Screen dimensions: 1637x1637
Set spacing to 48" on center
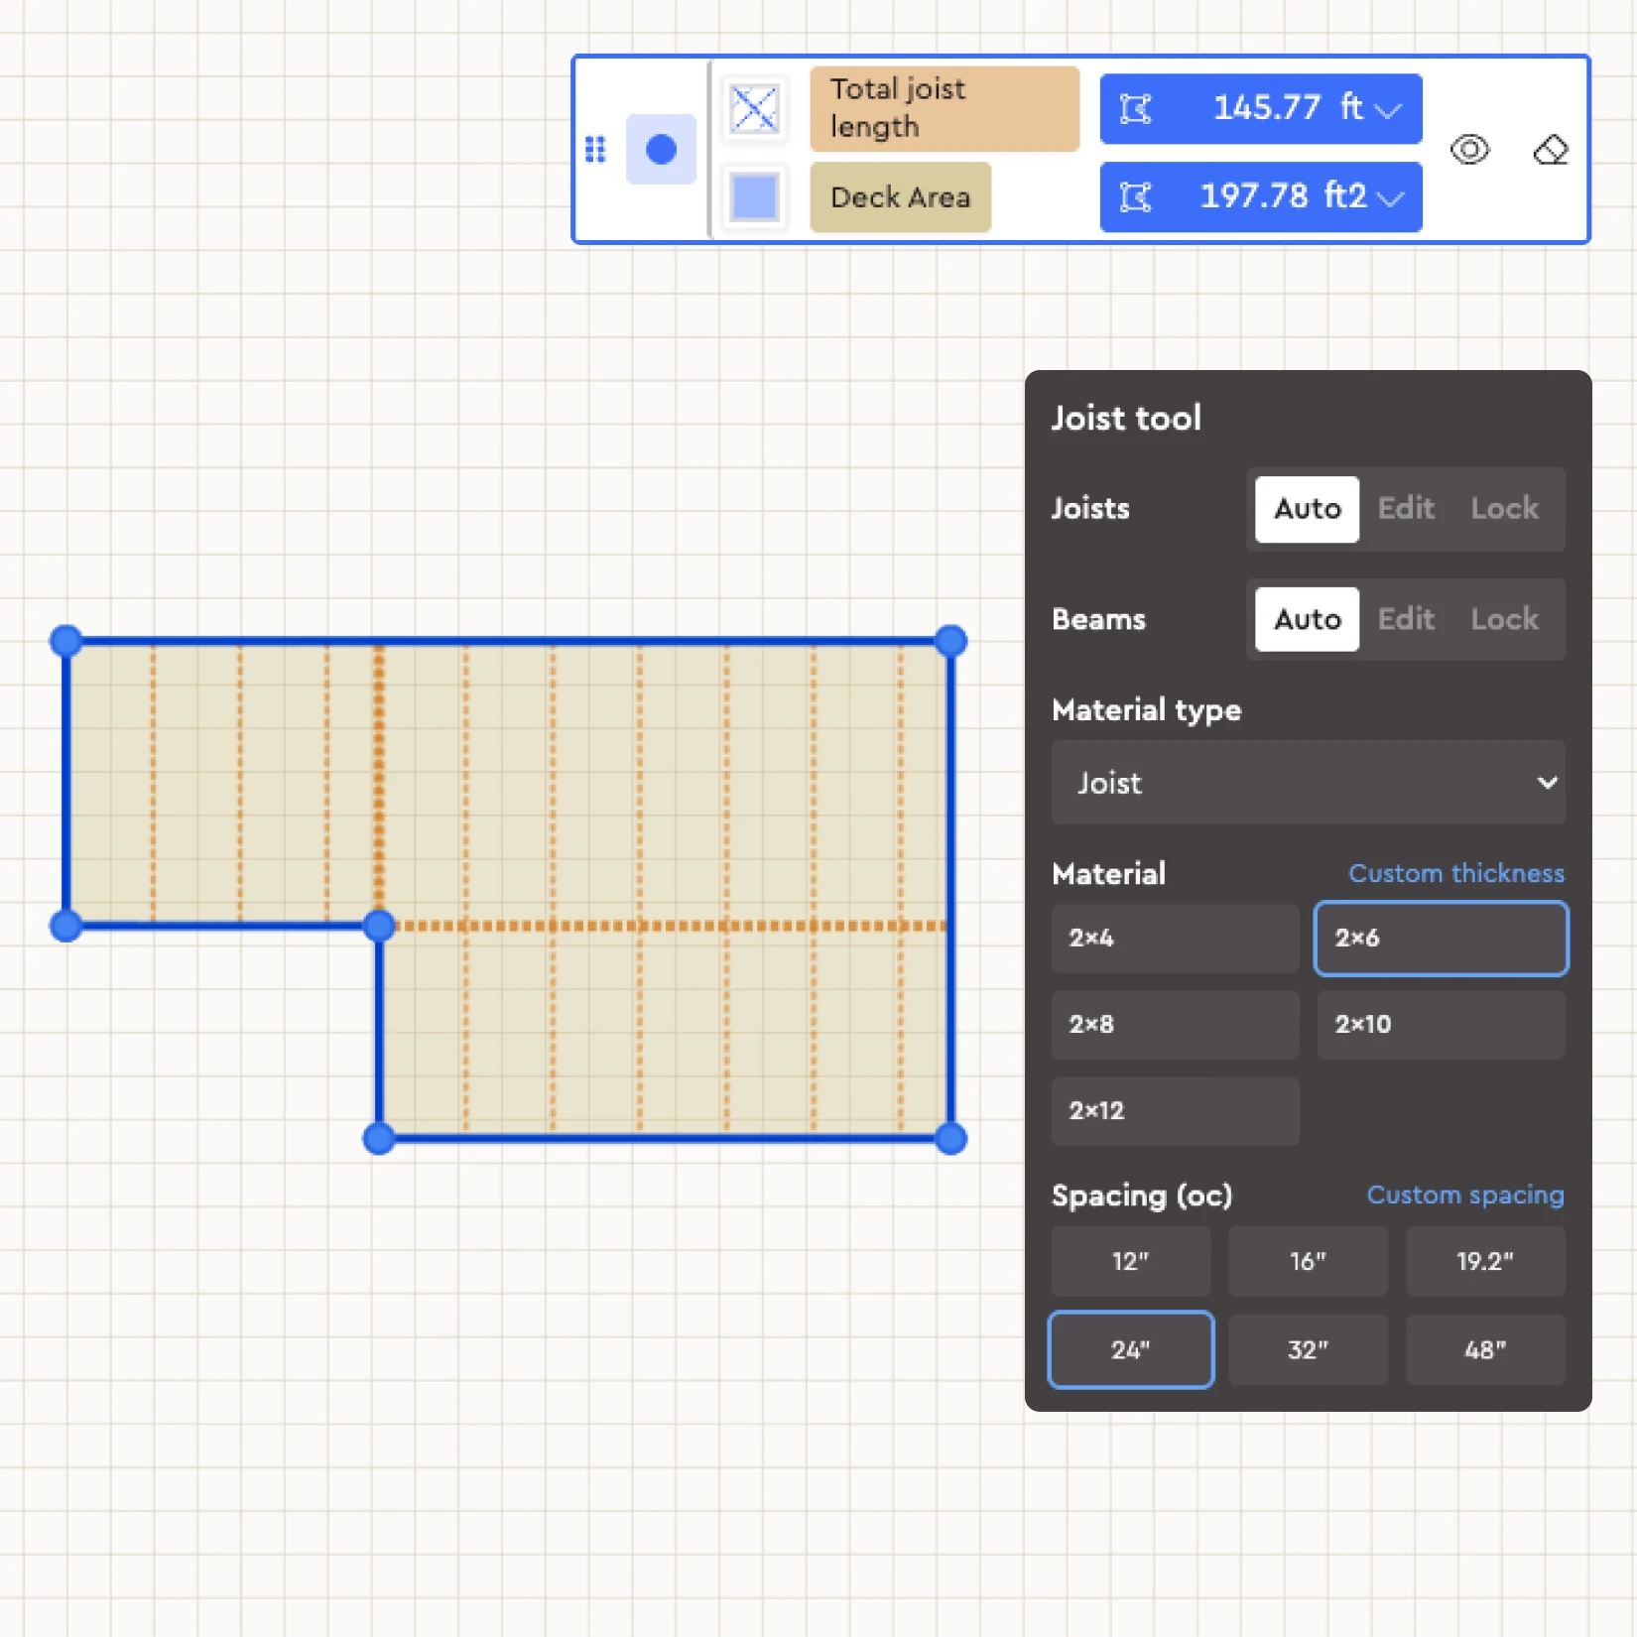[1485, 1349]
